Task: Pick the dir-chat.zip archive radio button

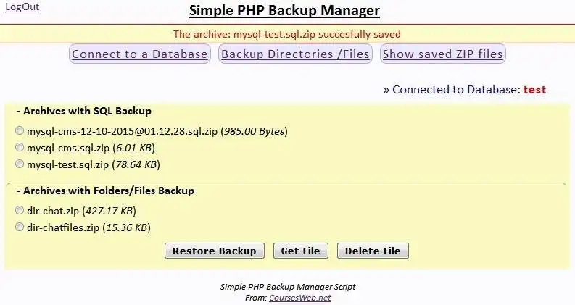Action: (x=19, y=212)
